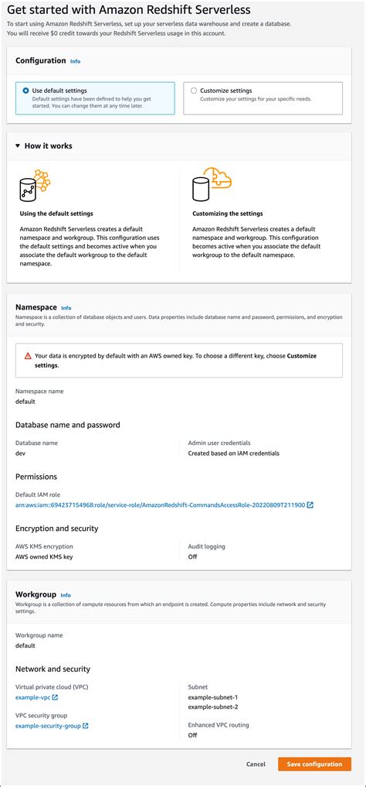Image resolution: width=366 pixels, height=787 pixels.
Task: Open the example-security-group link
Action: point(48,726)
